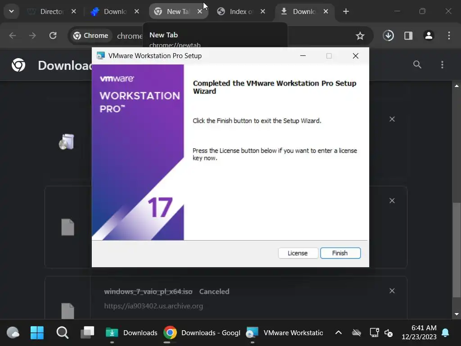Open the Downloads folder taskbar item
The width and height of the screenshot is (461, 346).
(x=131, y=333)
